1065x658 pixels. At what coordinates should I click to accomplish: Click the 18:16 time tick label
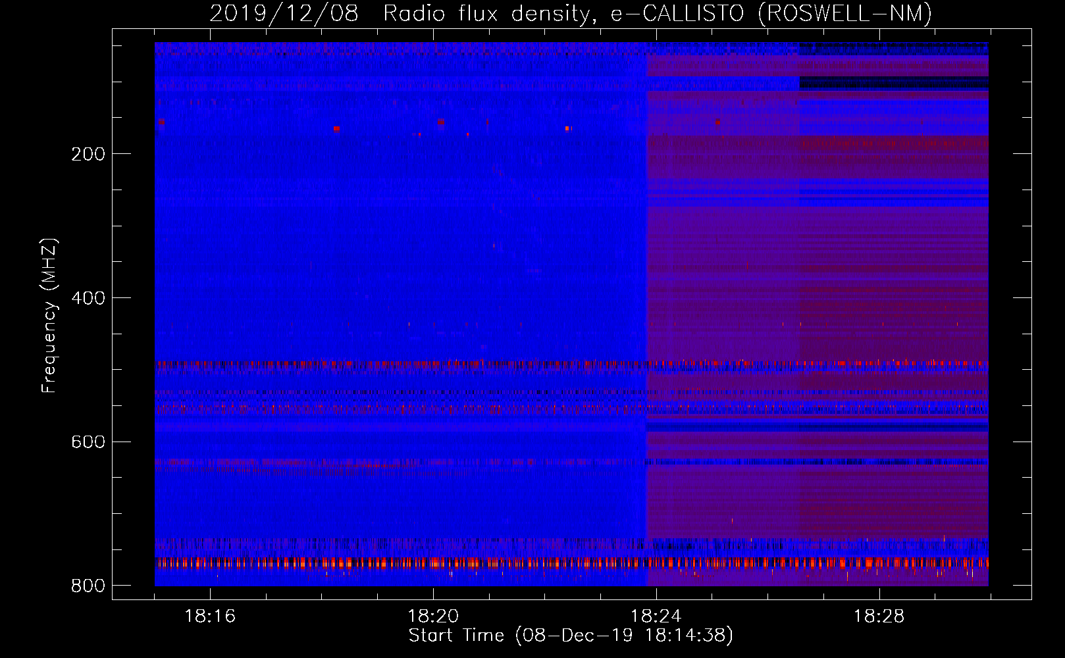pos(210,617)
